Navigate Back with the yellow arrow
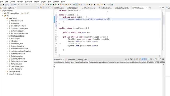 pyautogui.click(x=102, y=5)
